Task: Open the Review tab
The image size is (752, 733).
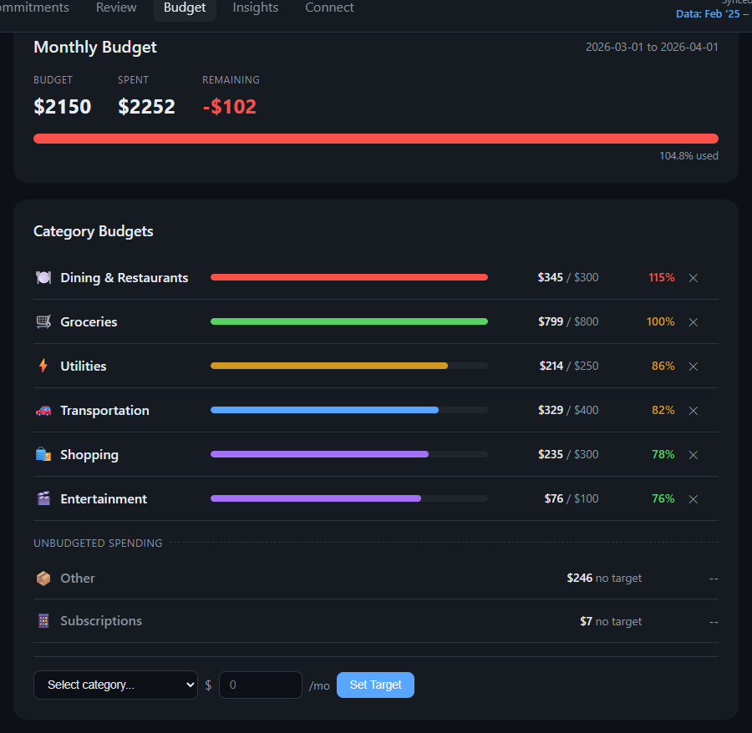Action: click(115, 8)
